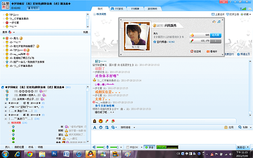The image size is (253, 158).
Task: Toggle the 录音 recording button
Action: [x=149, y=147]
